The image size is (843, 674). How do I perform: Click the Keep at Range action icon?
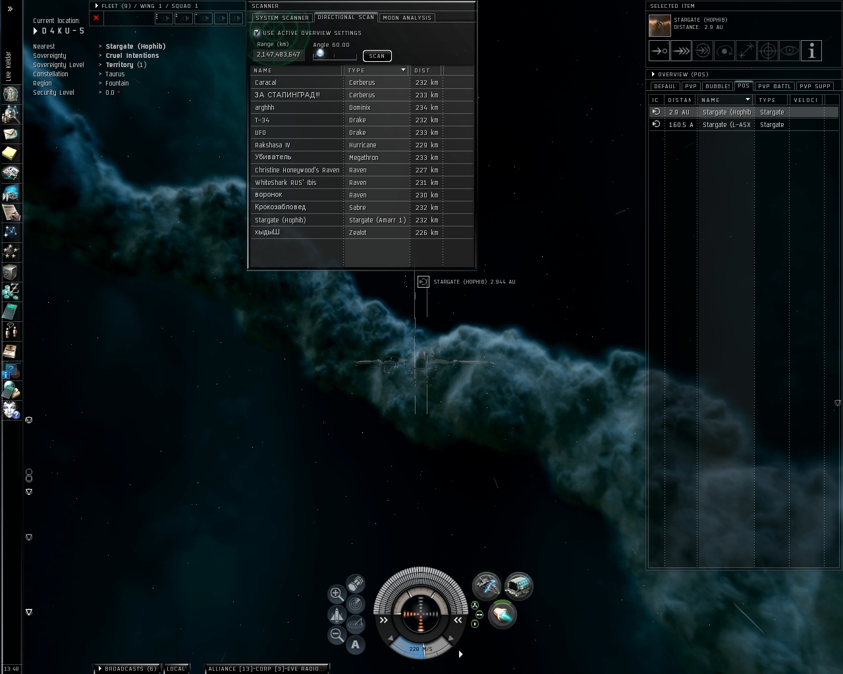(746, 51)
